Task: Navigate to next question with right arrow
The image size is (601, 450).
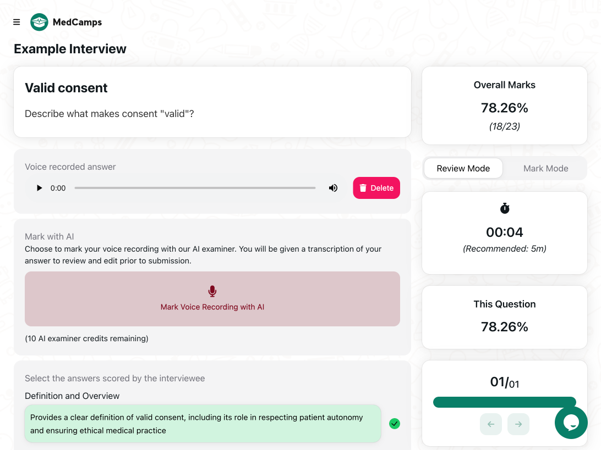Action: 518,424
